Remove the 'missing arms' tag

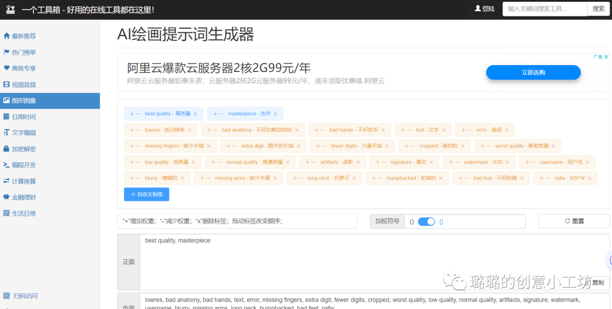(x=275, y=178)
